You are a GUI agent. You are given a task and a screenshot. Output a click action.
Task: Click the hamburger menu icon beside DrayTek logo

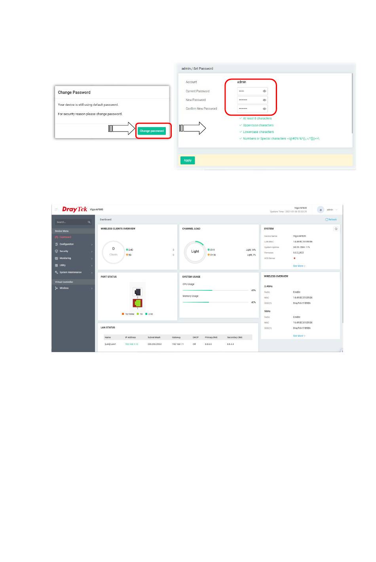coord(56,209)
